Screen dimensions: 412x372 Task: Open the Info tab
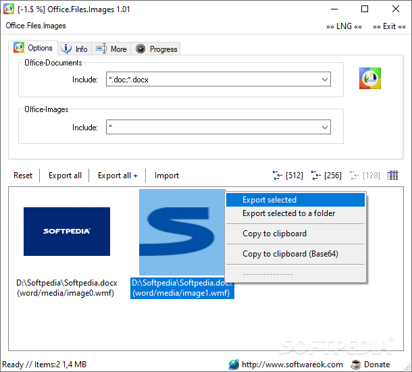click(x=74, y=49)
